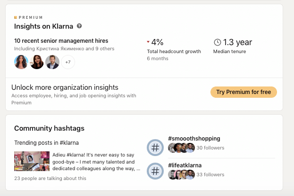294x196 pixels.
Task: Click Try Premium for free button
Action: [x=244, y=92]
